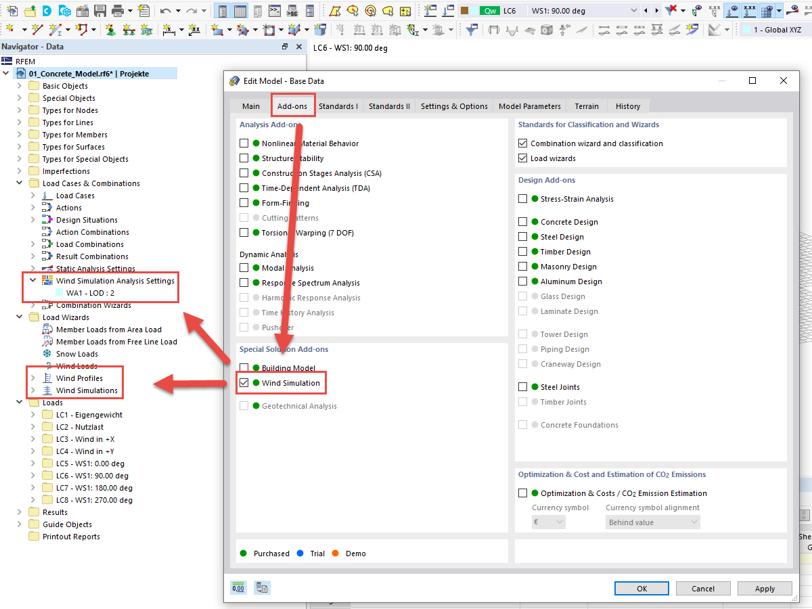Viewport: 812px width, 609px height.
Task: Save the model using the floppy disk icon
Action: pyautogui.click(x=100, y=10)
